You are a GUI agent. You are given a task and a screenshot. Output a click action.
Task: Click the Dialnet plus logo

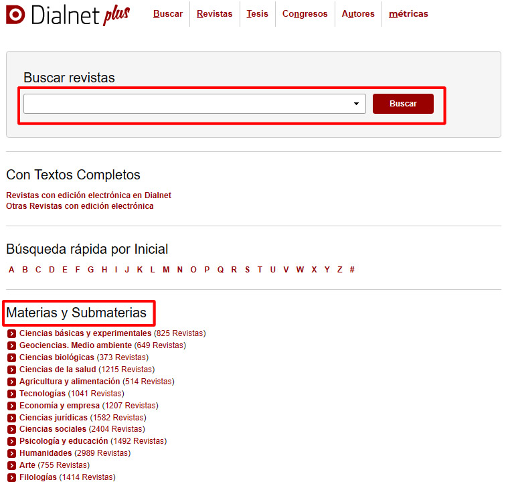pyautogui.click(x=68, y=15)
